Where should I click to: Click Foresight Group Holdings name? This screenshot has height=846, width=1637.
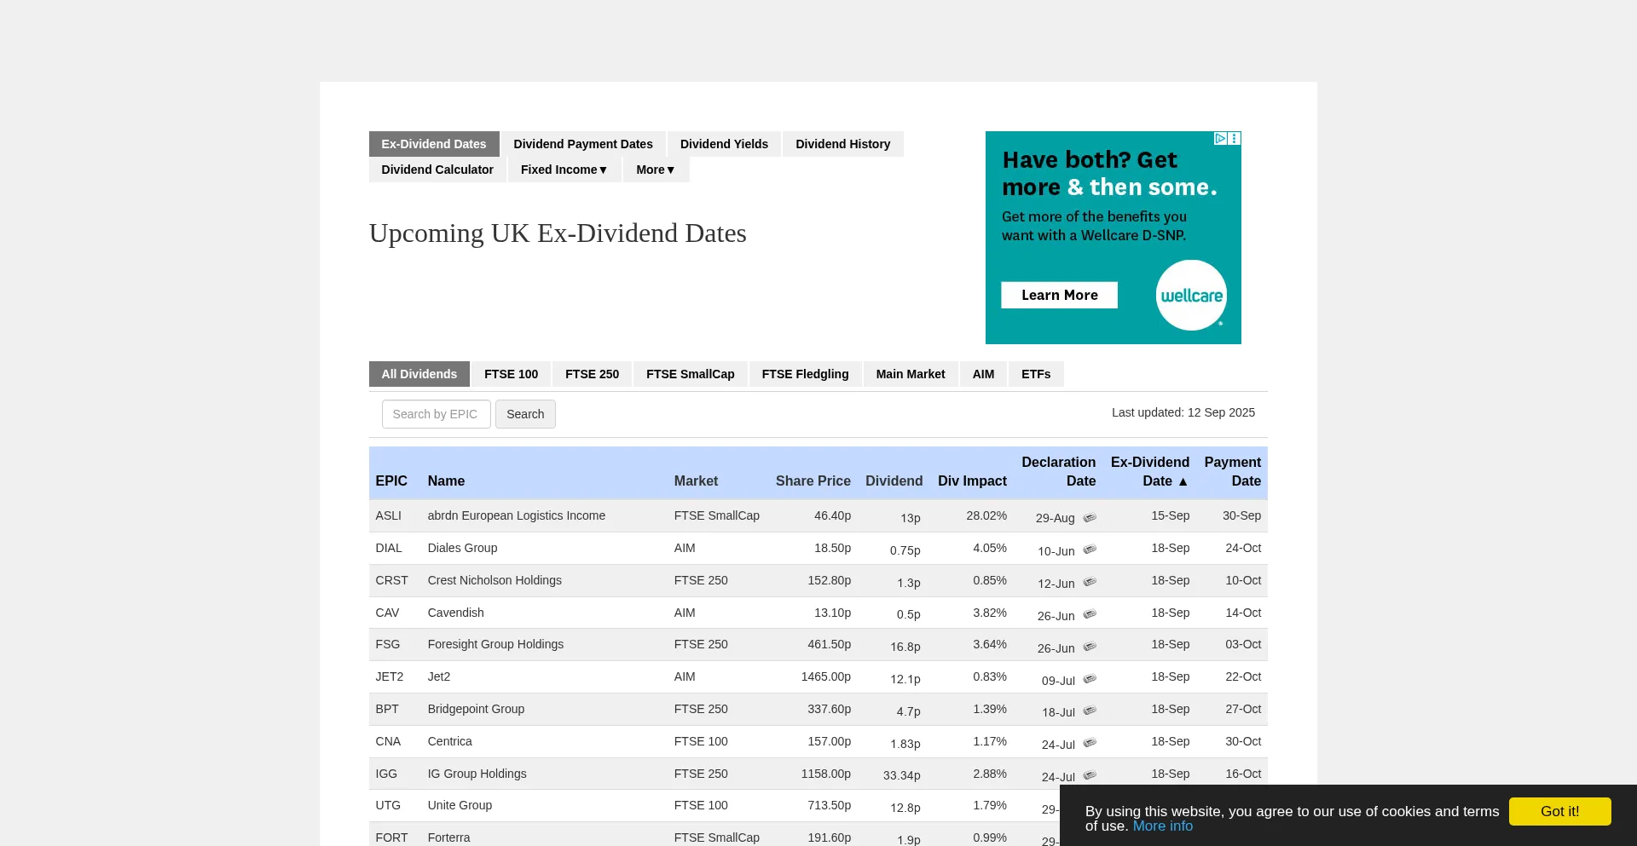pos(495,644)
